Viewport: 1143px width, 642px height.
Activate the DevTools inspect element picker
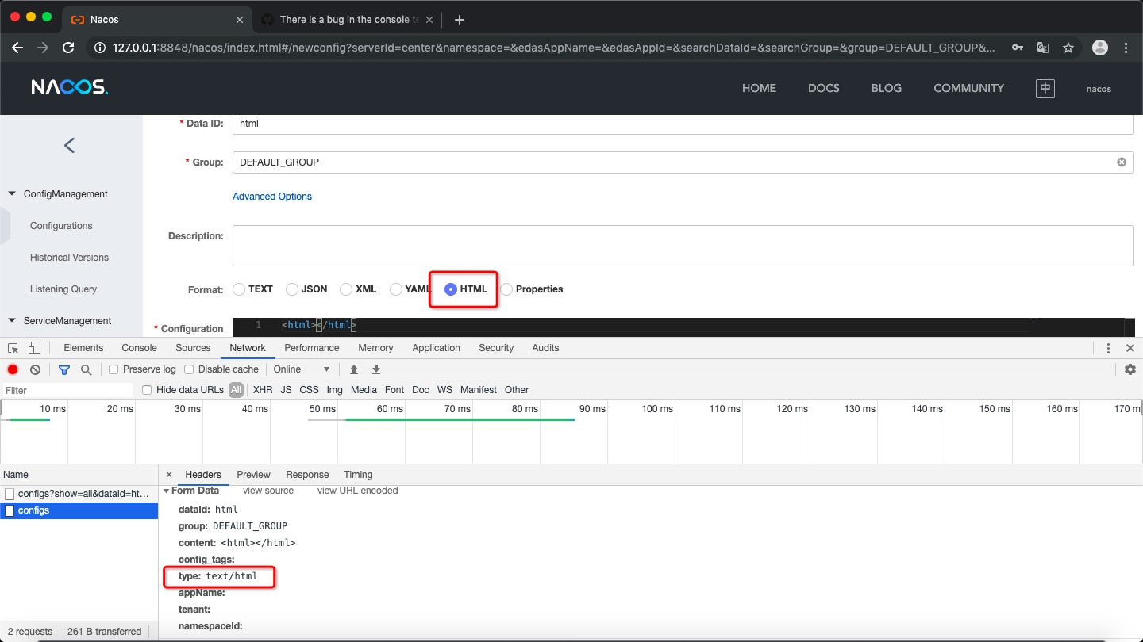click(13, 348)
